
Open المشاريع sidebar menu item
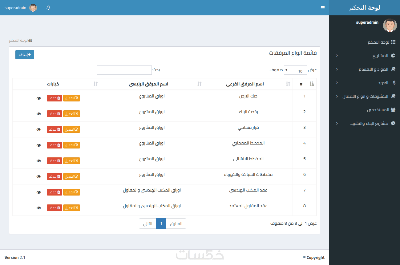(x=365, y=56)
